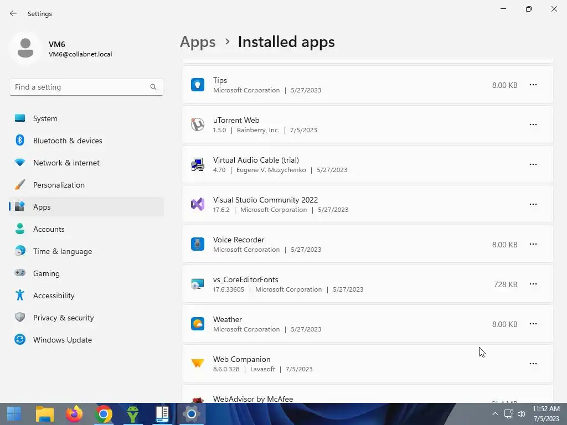
Task: Show hidden tray icons chevron
Action: (495, 414)
